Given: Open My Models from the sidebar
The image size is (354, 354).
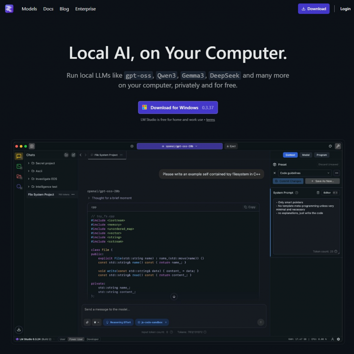Looking at the screenshot, I should coord(19,177).
